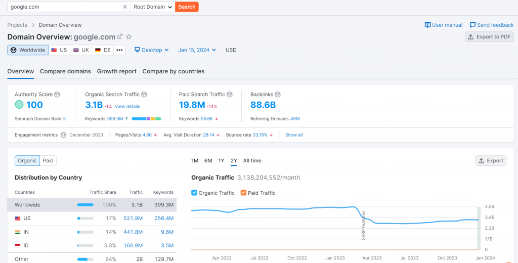Click the Bounce rate 33.19% value

(260, 135)
